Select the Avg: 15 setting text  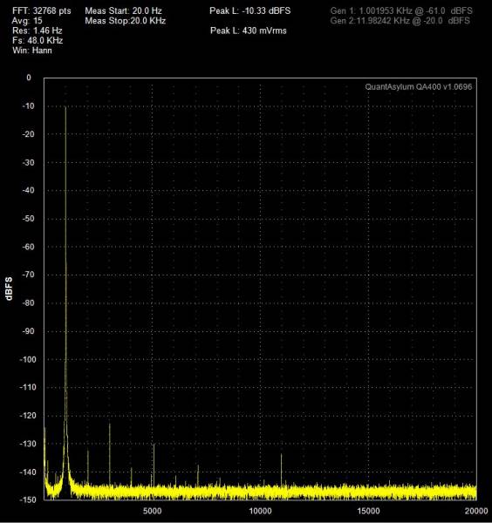tap(27, 21)
